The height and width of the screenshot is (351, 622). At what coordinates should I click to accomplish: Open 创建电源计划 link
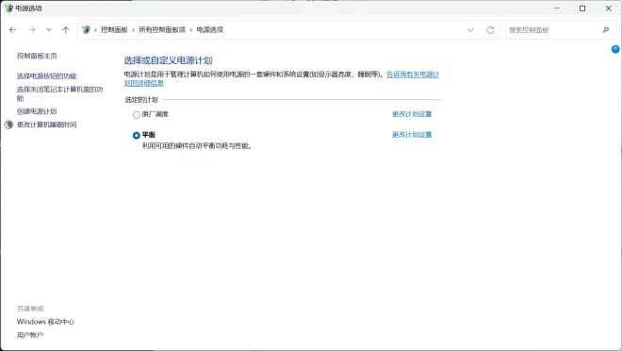37,111
